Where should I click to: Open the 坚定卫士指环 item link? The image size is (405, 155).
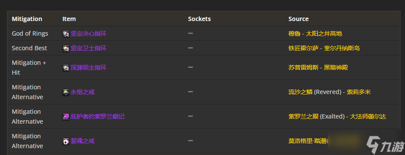(88, 49)
